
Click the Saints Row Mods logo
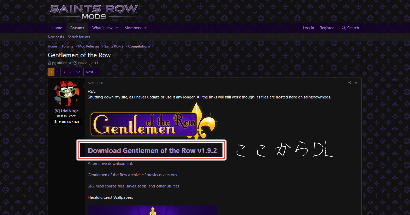click(x=94, y=12)
